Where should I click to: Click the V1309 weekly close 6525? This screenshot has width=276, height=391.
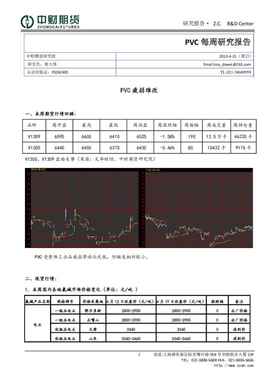pos(141,137)
